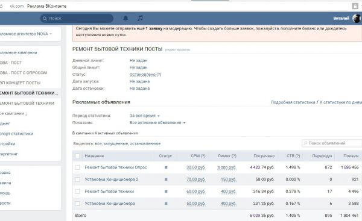Open К статистике по дням link
362x221 pixels.
(x=341, y=102)
